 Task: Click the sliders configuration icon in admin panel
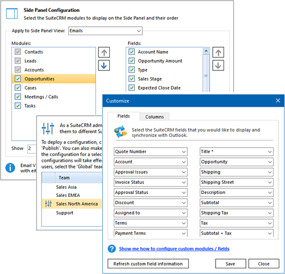(x=48, y=128)
